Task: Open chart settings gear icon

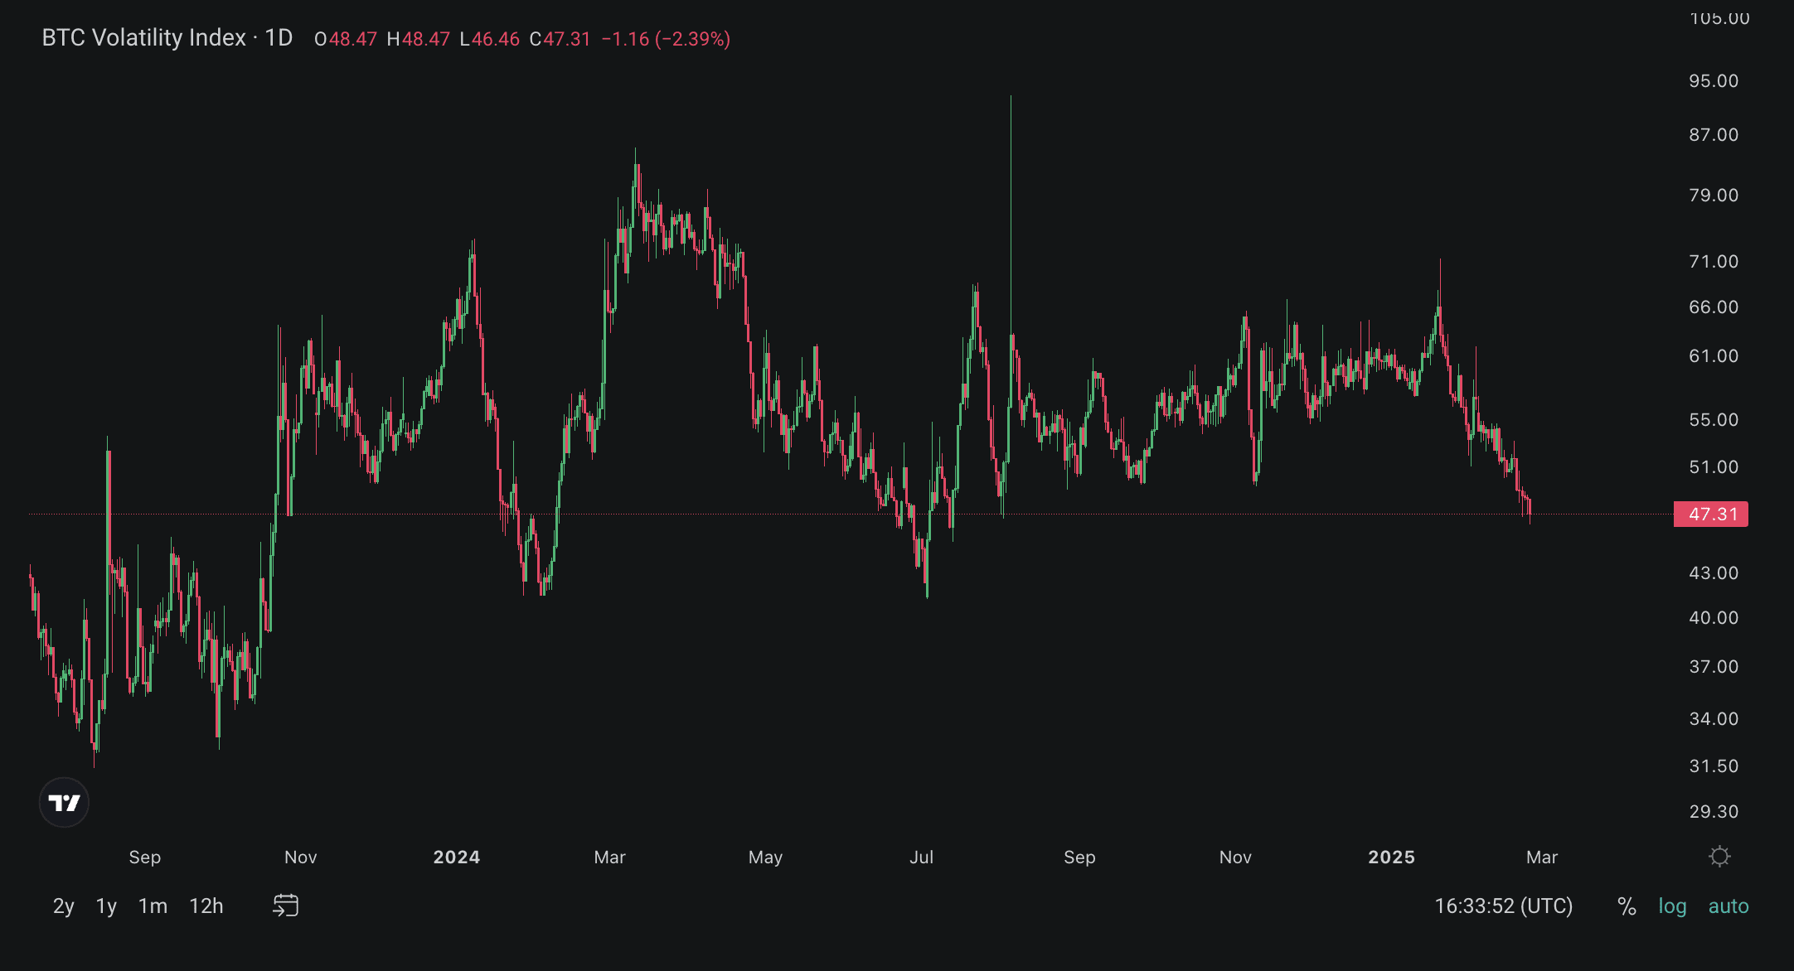Action: pyautogui.click(x=1719, y=856)
